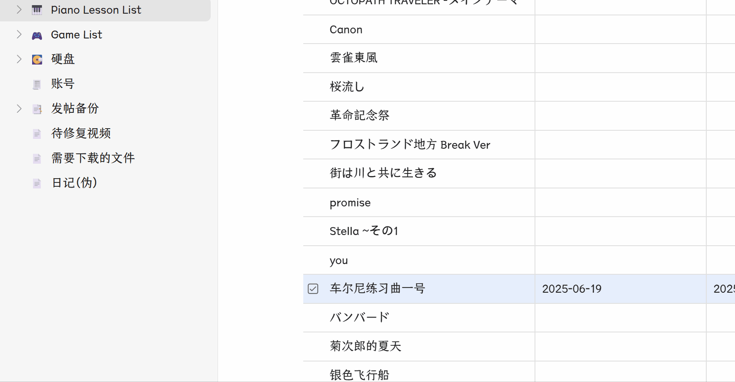Open the 日记(伪) page in sidebar
The image size is (735, 382).
[75, 183]
